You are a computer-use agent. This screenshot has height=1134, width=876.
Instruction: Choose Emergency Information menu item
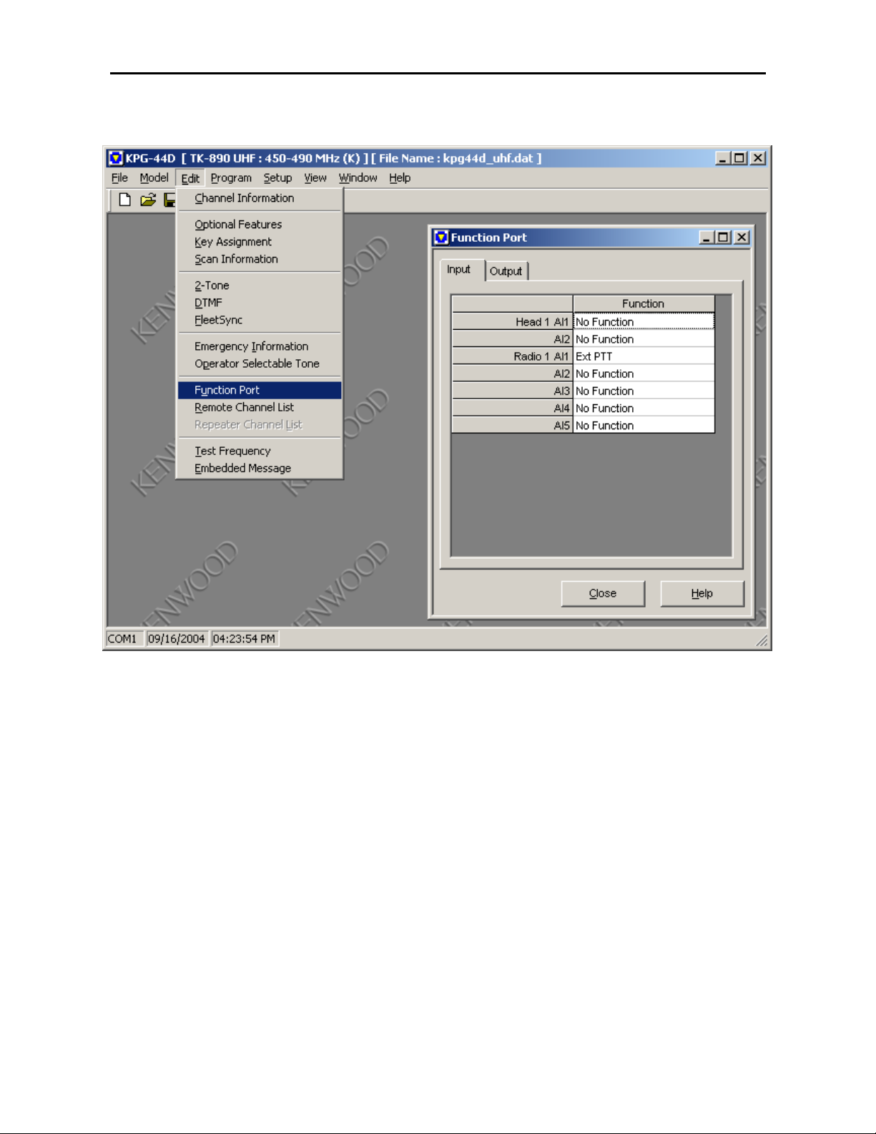click(x=260, y=346)
